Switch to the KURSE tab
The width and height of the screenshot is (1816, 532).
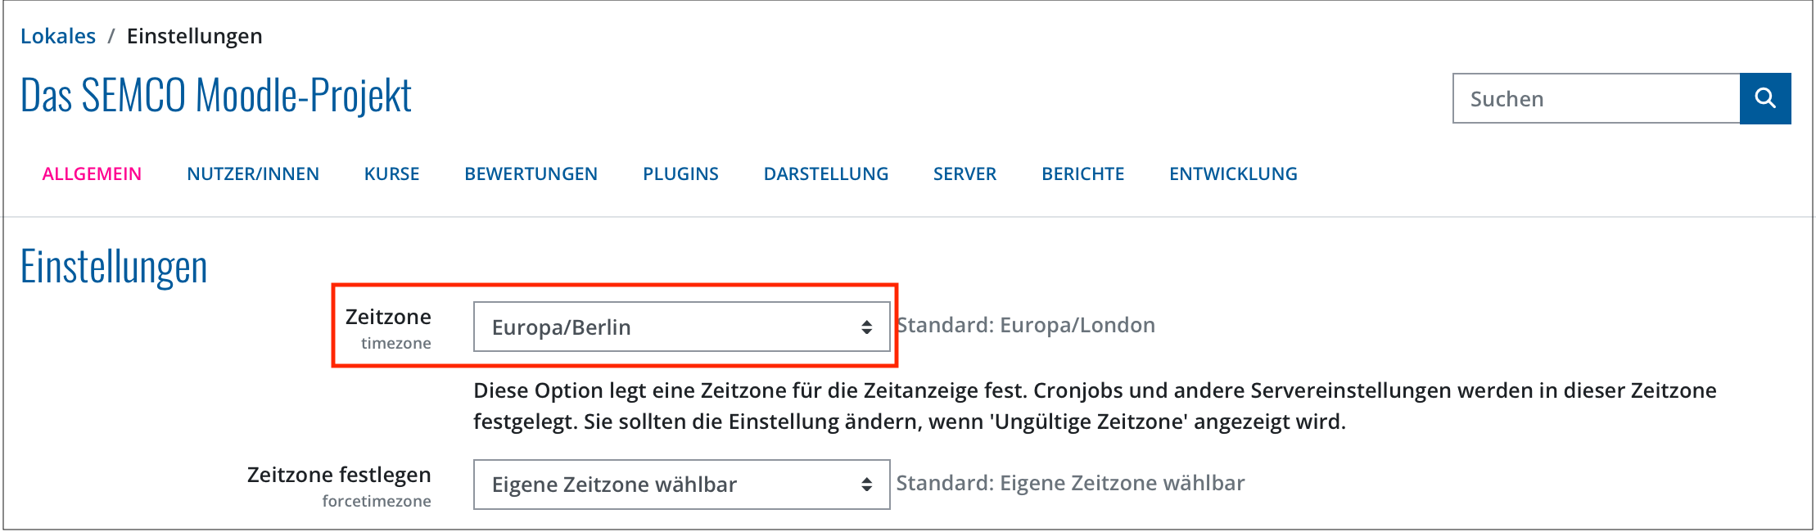point(391,174)
